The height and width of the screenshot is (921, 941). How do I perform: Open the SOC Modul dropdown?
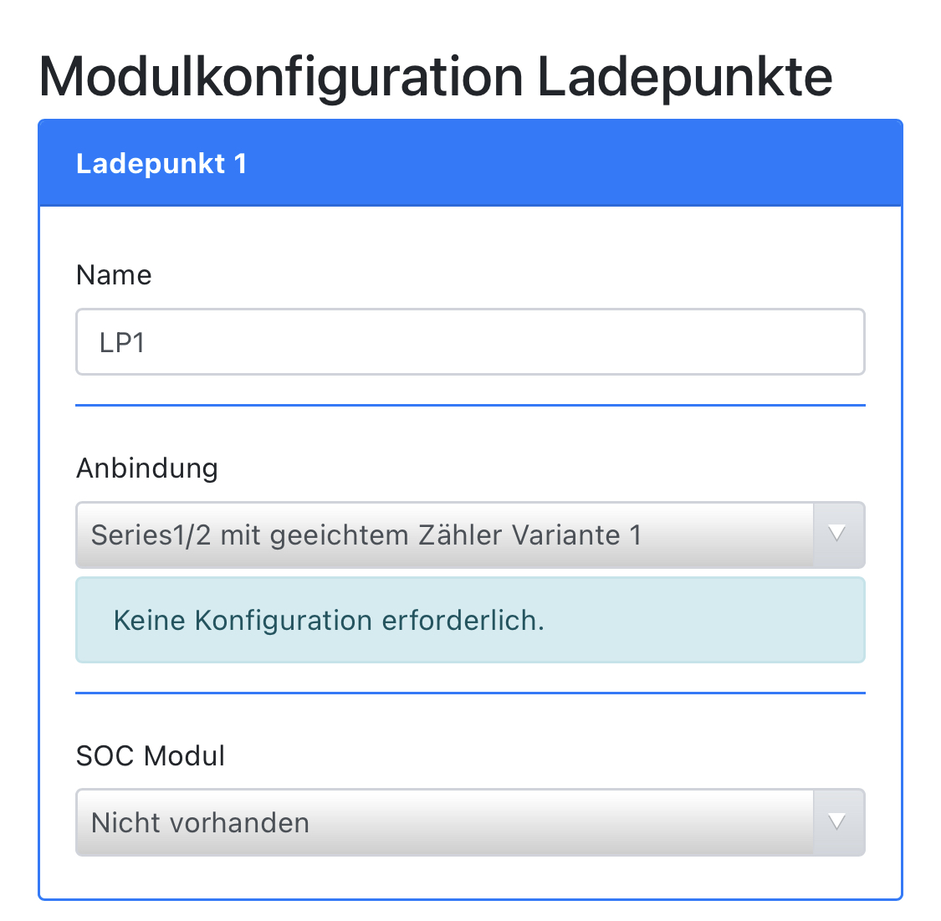click(443, 823)
